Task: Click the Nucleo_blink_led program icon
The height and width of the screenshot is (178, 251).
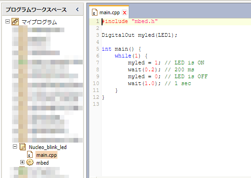Action: (23, 147)
